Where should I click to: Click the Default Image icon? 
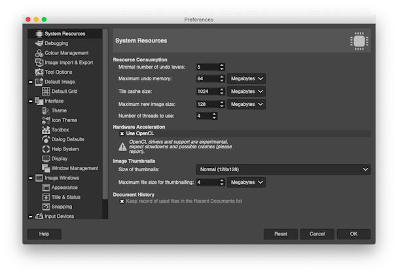[39, 82]
